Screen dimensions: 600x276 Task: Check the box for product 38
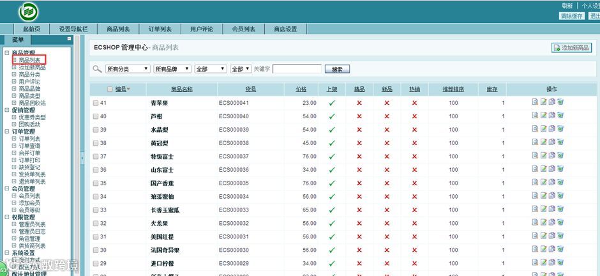tap(96, 143)
